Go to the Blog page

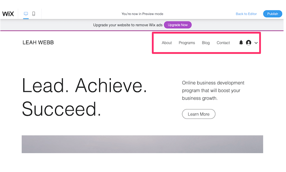pos(206,43)
